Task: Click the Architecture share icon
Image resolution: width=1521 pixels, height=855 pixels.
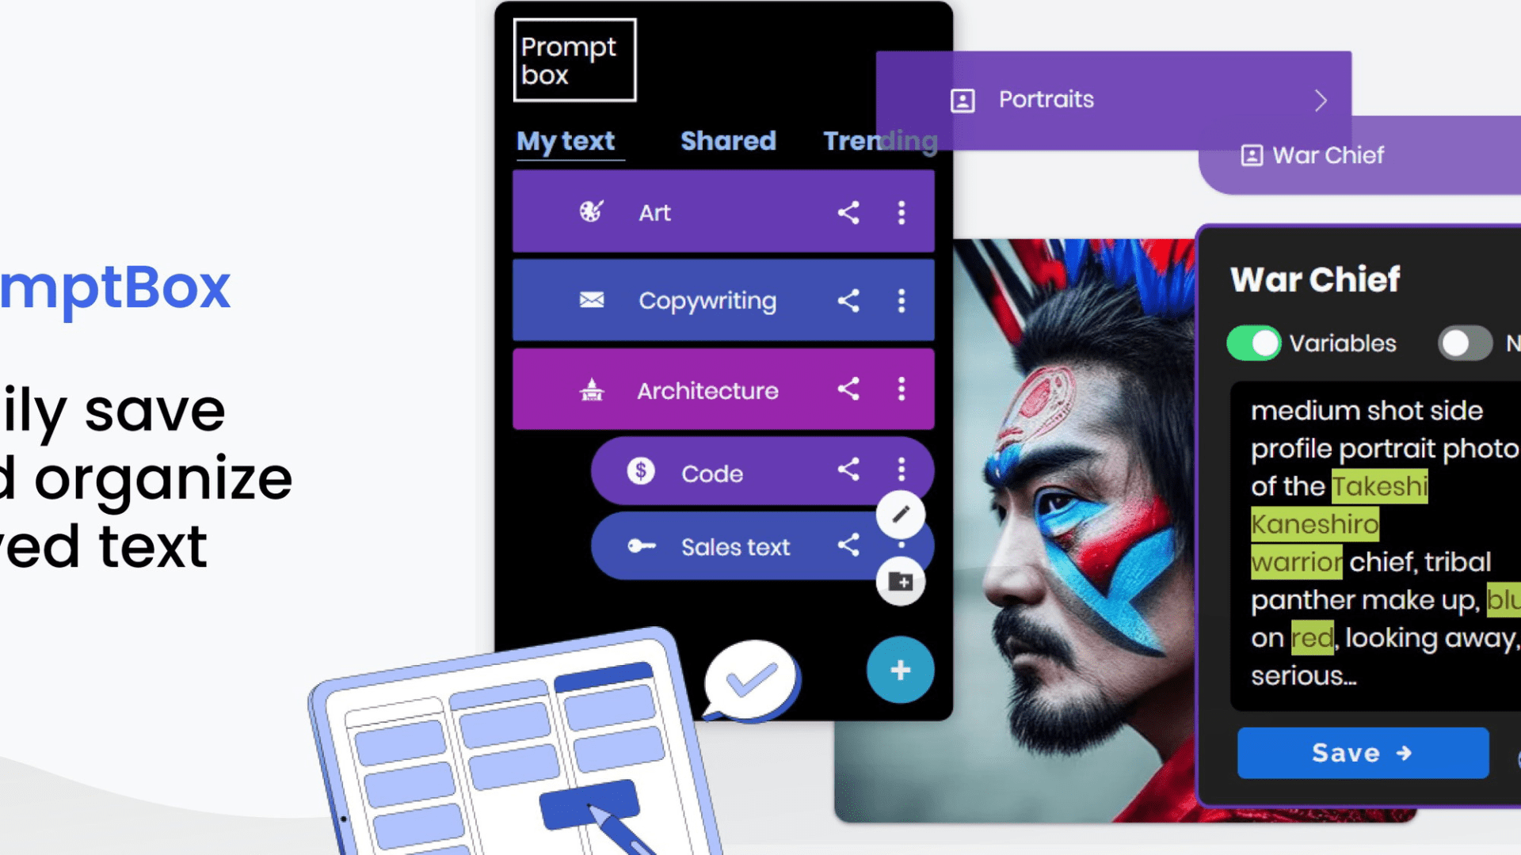Action: 848,390
